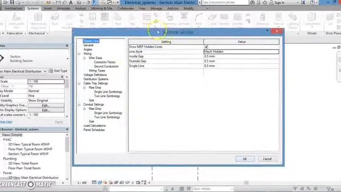The image size is (341, 192).
Task: Switch to the Collaborate ribbon tab
Action: click(126, 9)
